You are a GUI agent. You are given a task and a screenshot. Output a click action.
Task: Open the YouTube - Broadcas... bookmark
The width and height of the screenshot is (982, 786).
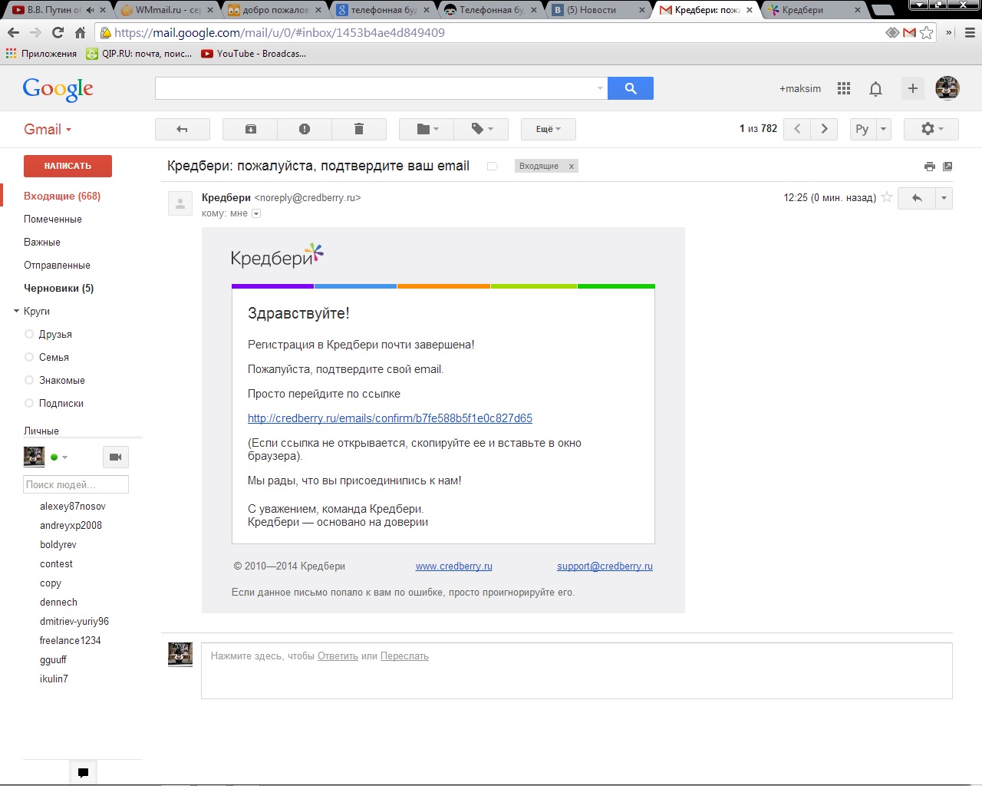point(254,54)
